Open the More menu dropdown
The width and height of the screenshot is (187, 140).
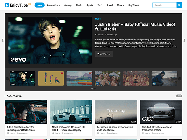[x=120, y=5]
